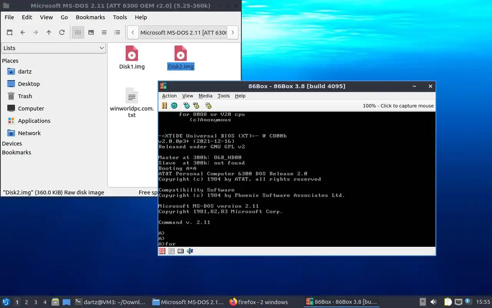Go forward in the file manager

36,33
